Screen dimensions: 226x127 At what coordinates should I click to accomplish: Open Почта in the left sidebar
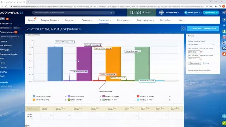tap(3, 63)
